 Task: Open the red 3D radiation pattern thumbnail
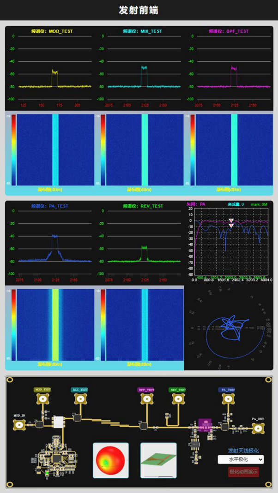[111, 460]
